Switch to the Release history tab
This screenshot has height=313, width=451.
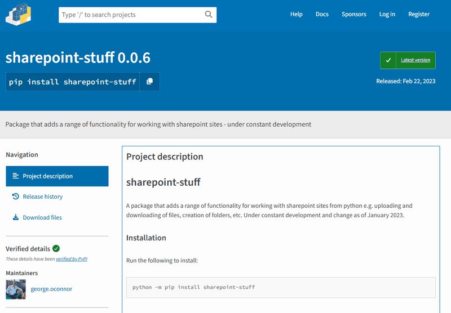tap(58, 196)
